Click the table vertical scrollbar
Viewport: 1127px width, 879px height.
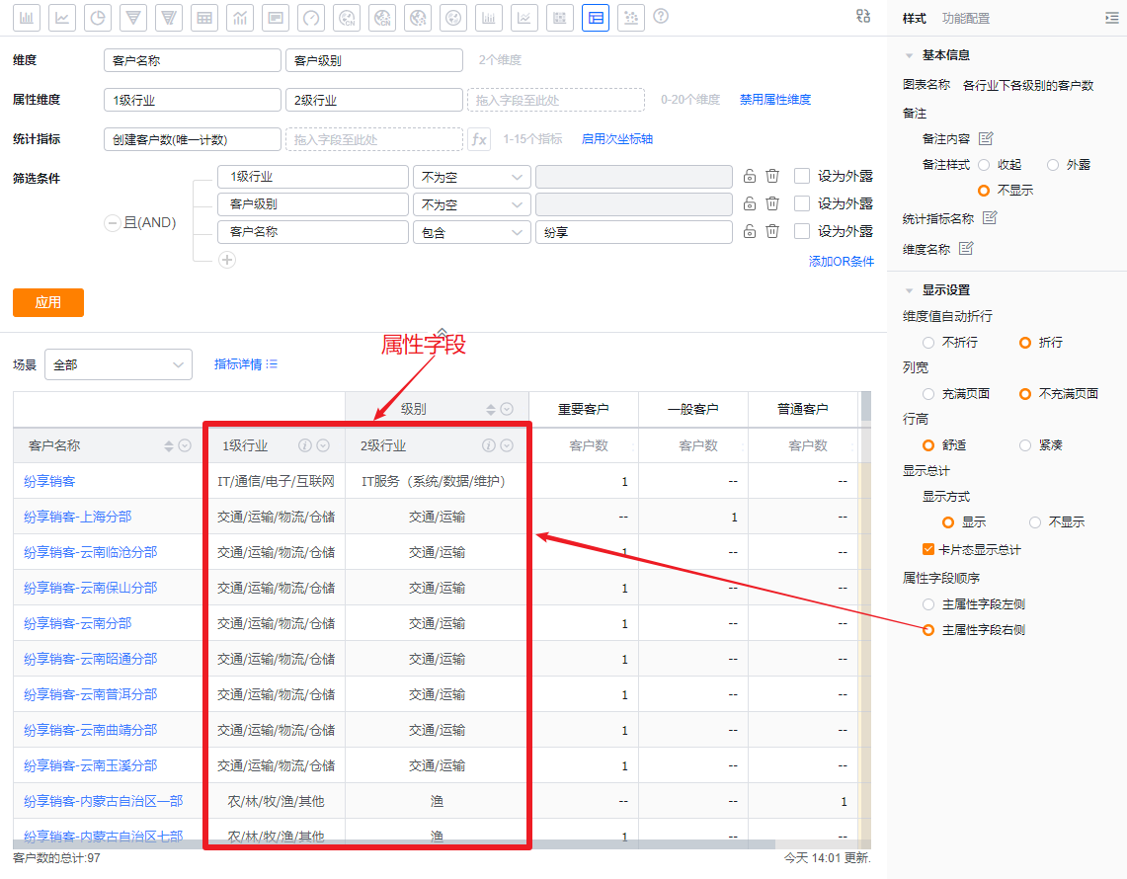click(x=866, y=407)
